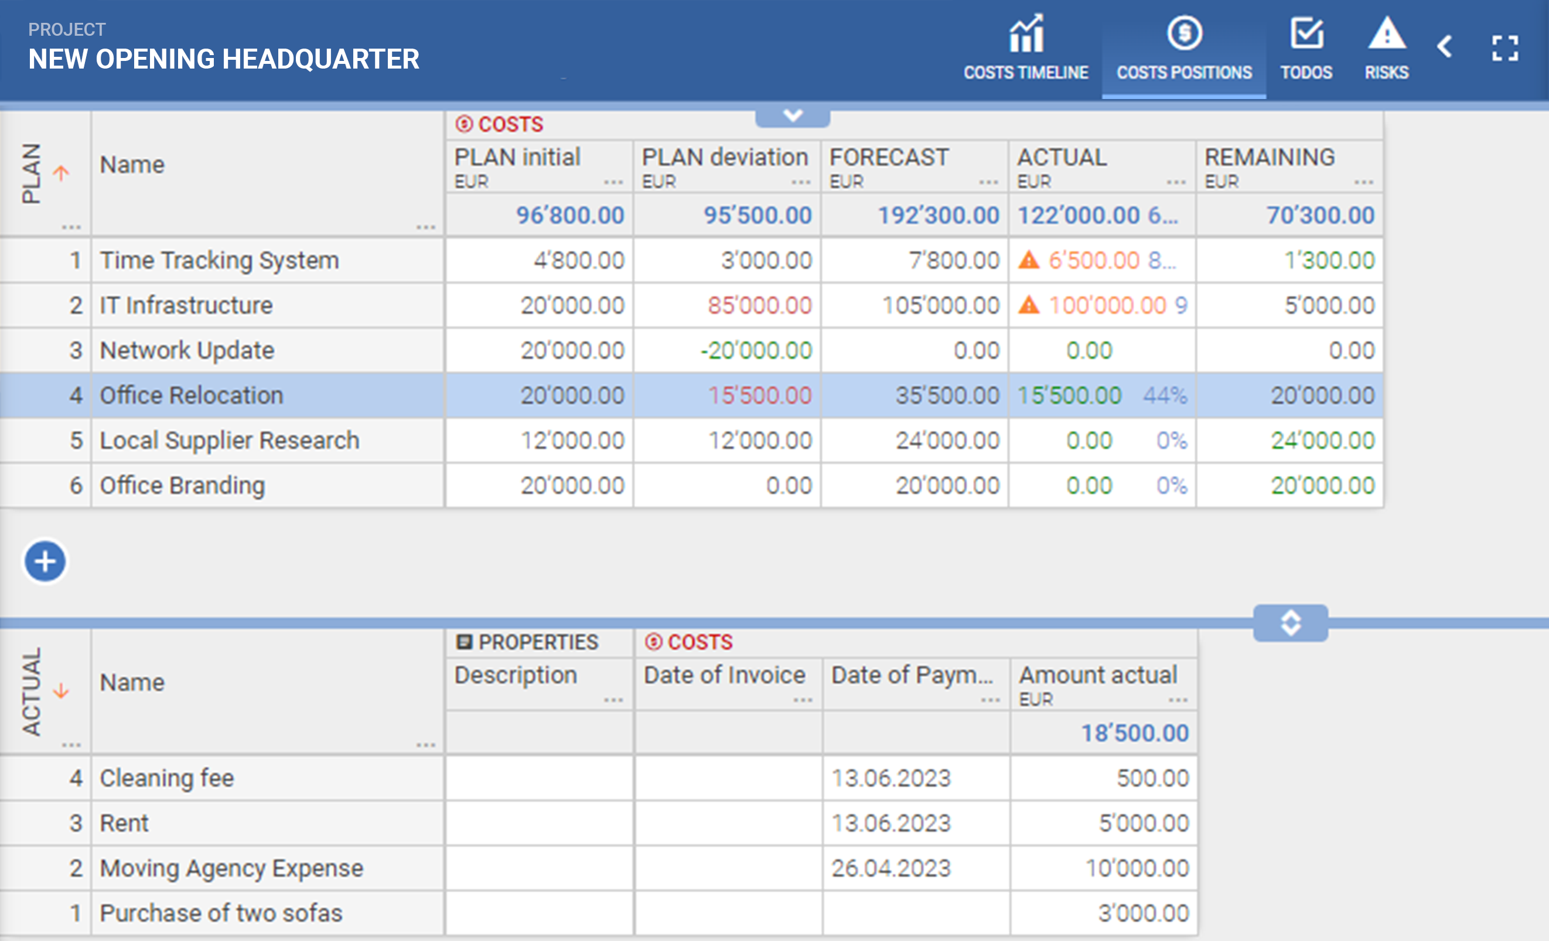Viewport: 1549px width, 941px height.
Task: Open ACTUAL column options dots in top table
Action: (1176, 183)
